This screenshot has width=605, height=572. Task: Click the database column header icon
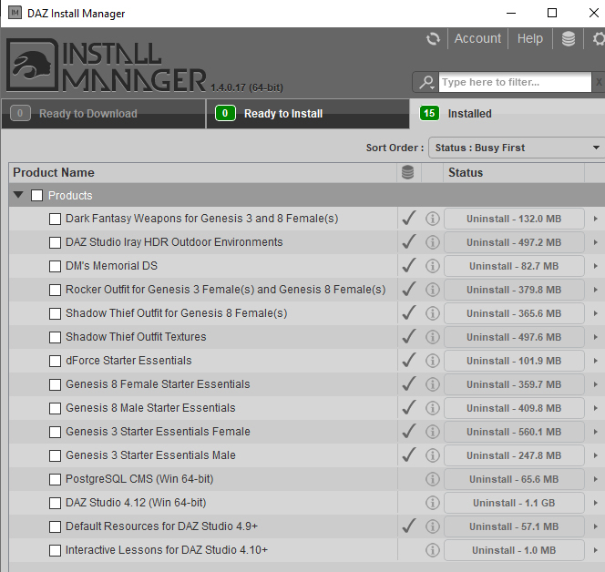[408, 172]
